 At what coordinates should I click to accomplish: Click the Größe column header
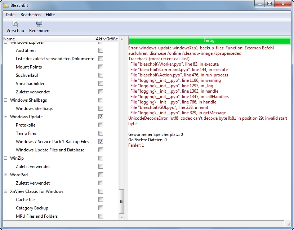(112, 39)
